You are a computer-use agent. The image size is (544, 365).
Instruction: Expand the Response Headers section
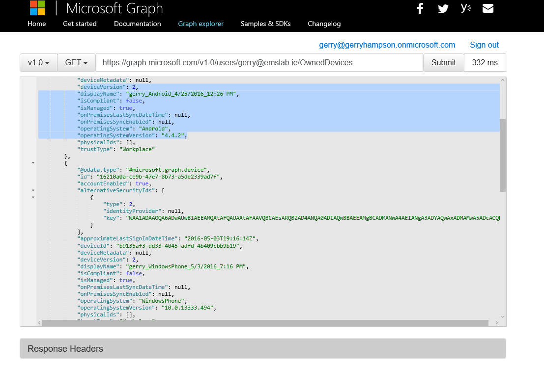pos(65,348)
